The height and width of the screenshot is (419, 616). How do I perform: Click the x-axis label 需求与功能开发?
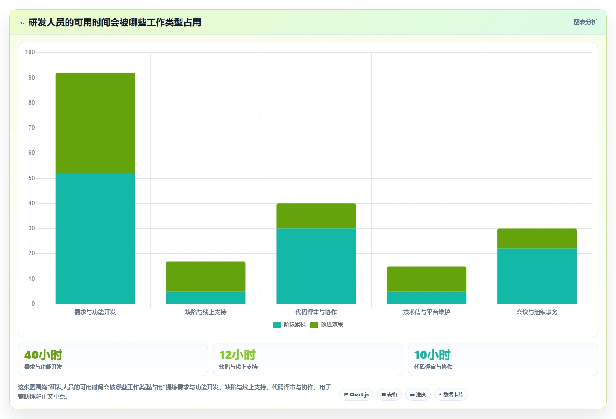95,312
